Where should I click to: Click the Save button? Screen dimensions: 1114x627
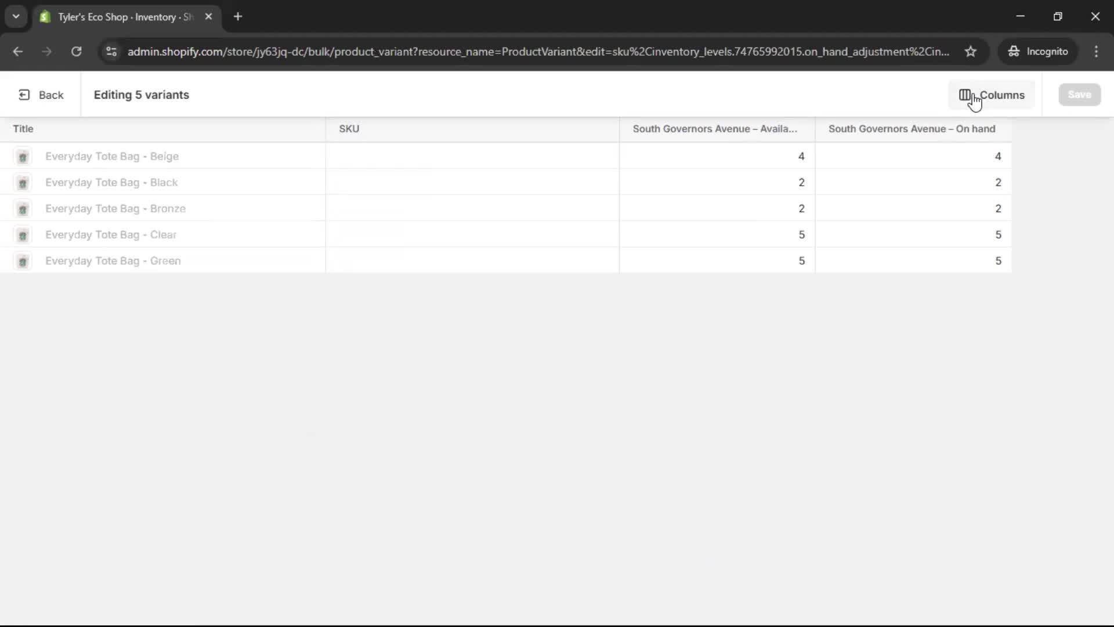(1079, 95)
